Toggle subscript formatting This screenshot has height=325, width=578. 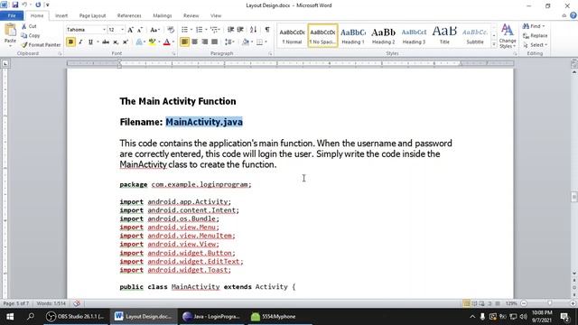click(116, 42)
